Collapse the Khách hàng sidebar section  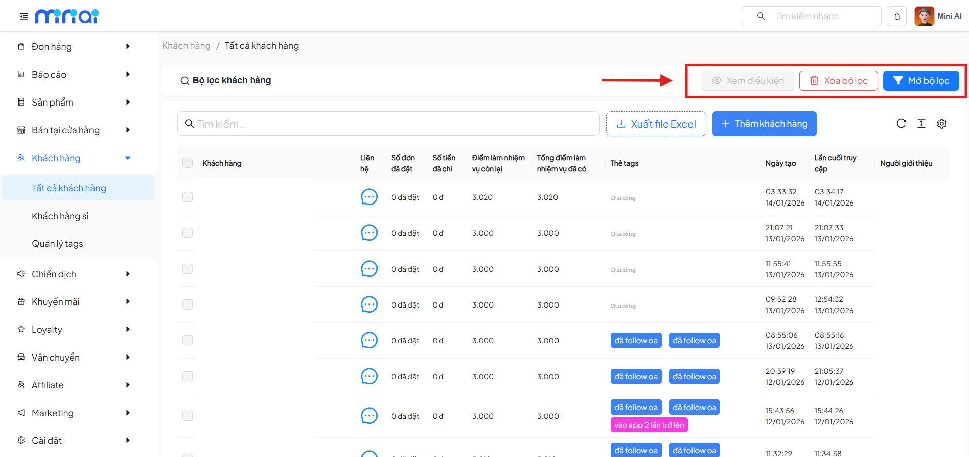click(128, 158)
